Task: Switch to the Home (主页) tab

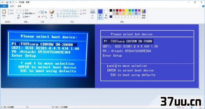Action: point(12,6)
